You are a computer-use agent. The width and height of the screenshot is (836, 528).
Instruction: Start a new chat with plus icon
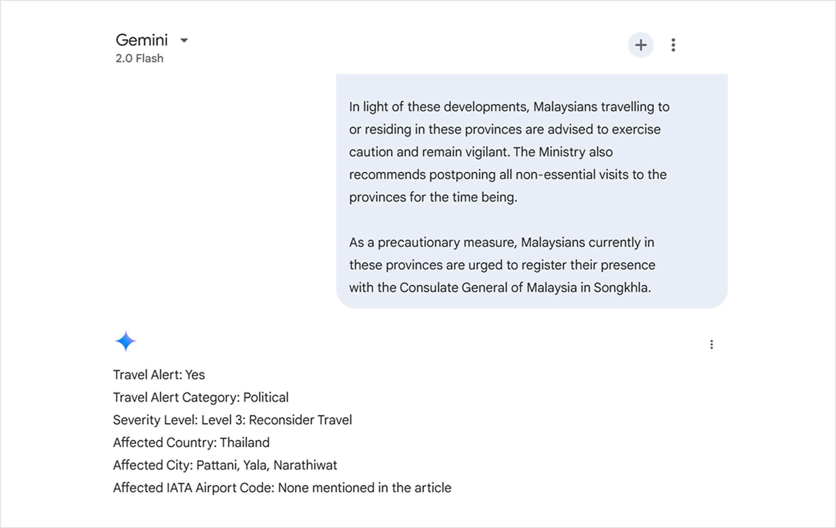click(641, 45)
